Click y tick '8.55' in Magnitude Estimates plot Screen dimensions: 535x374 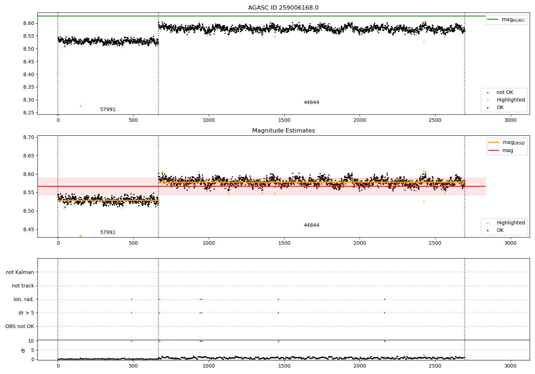[28, 193]
